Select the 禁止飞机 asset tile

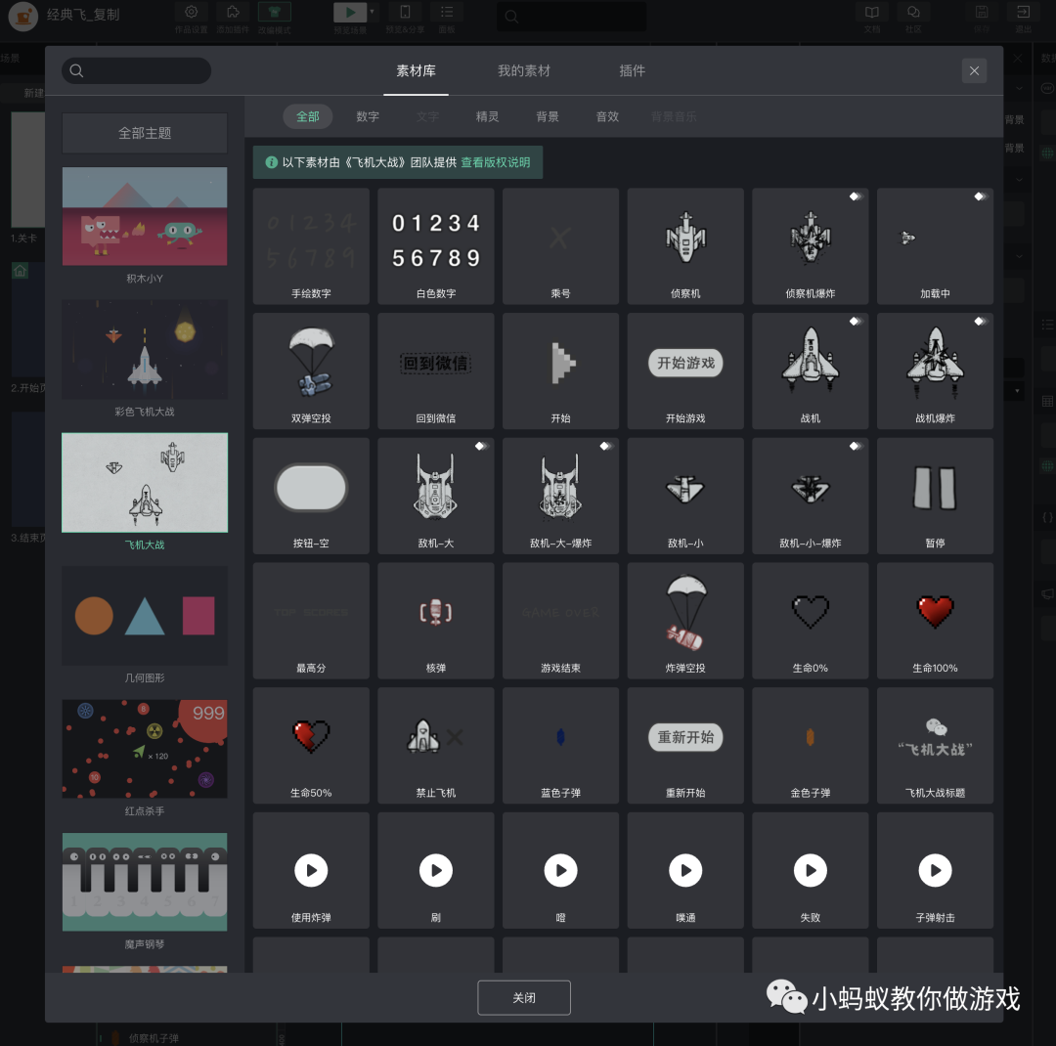pyautogui.click(x=436, y=745)
